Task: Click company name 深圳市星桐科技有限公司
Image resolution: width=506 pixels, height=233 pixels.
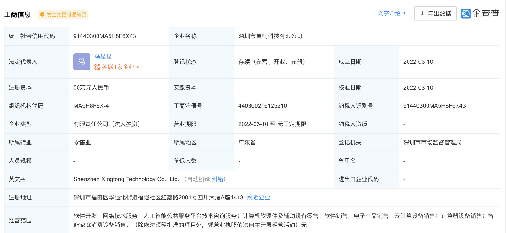Action: 270,36
